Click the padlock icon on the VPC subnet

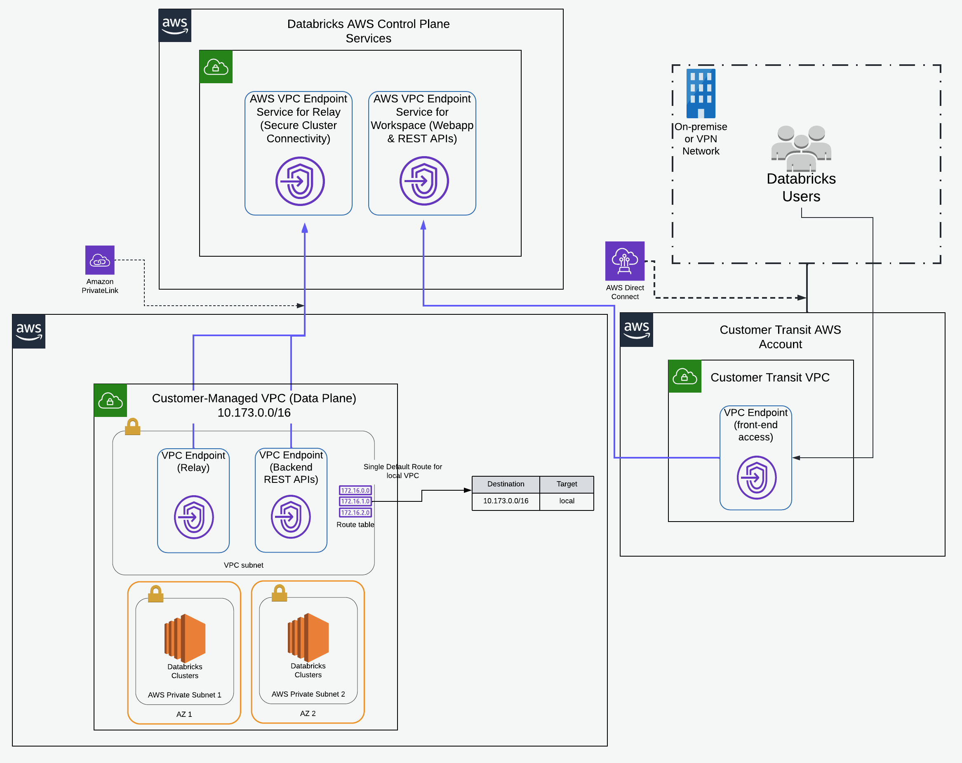tap(132, 426)
